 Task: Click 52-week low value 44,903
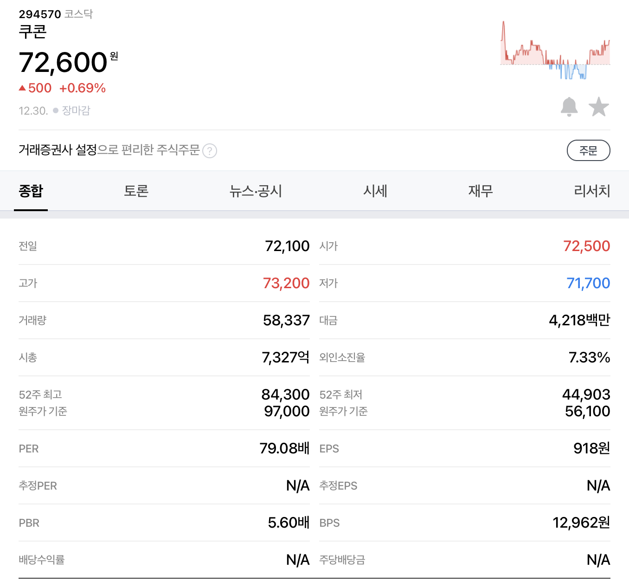(586, 394)
